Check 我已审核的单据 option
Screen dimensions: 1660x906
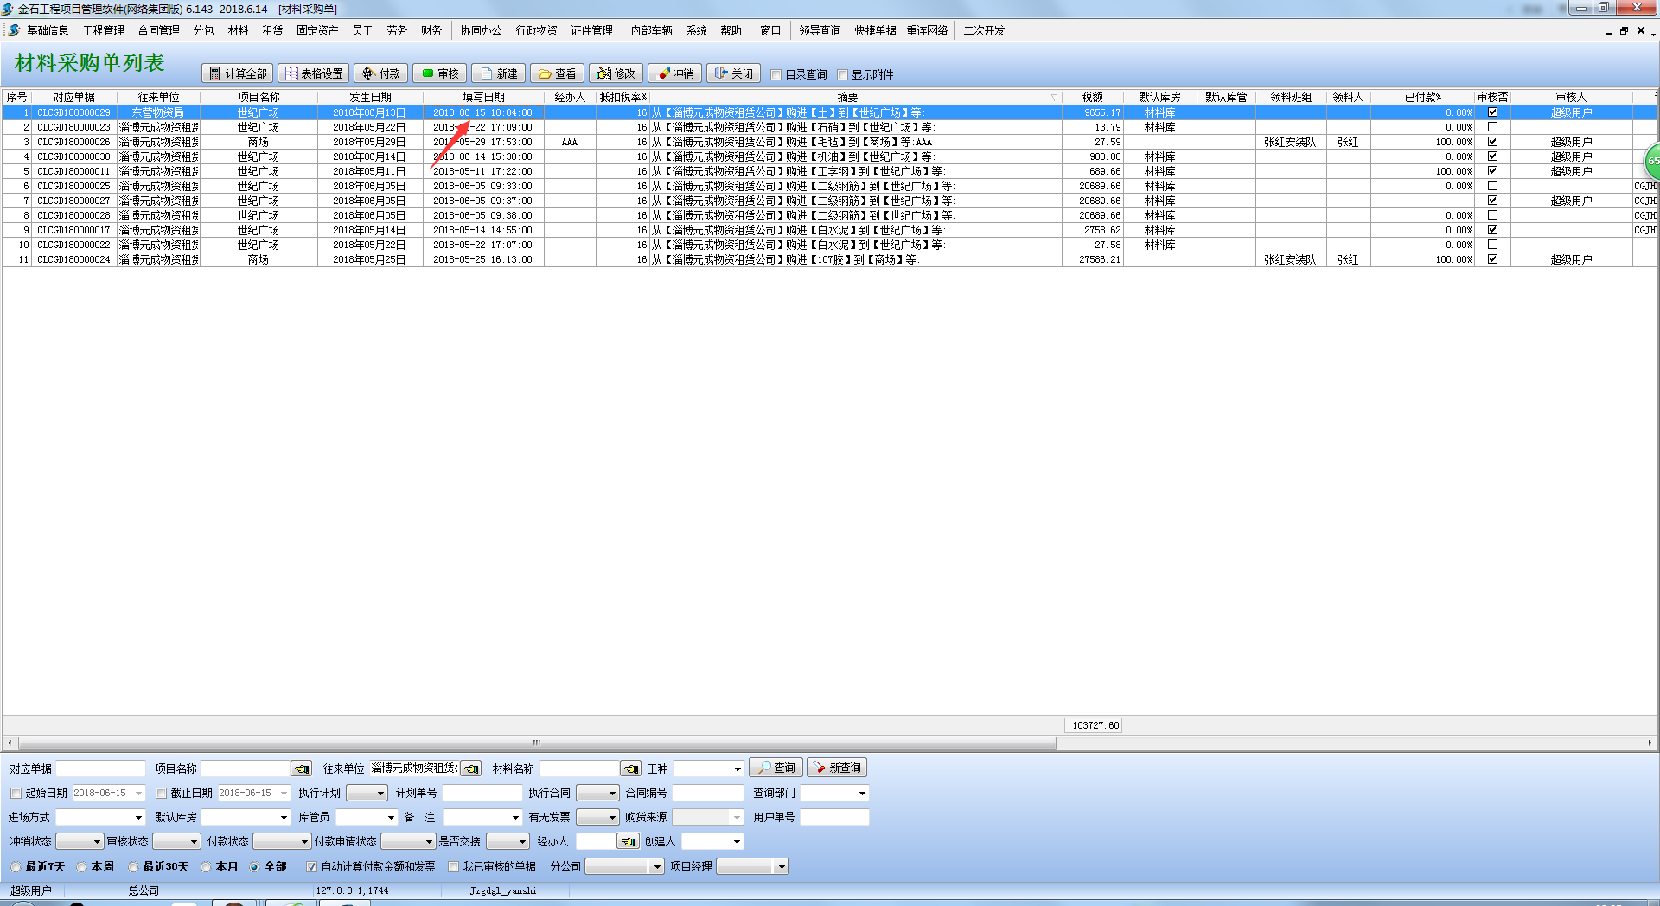pyautogui.click(x=453, y=866)
